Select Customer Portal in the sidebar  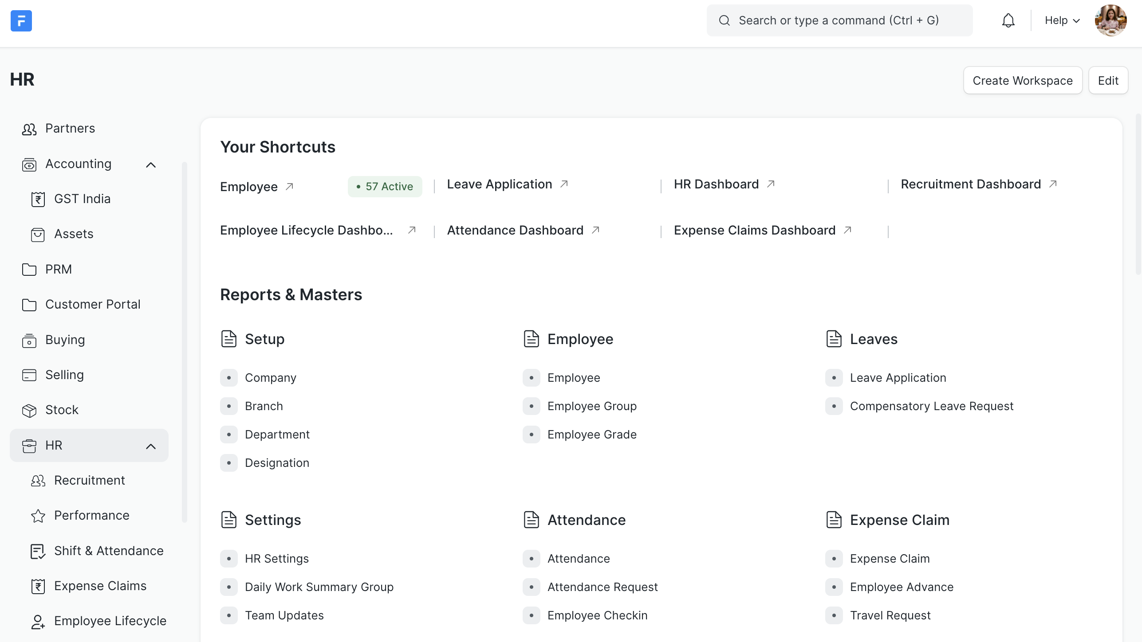coord(93,305)
